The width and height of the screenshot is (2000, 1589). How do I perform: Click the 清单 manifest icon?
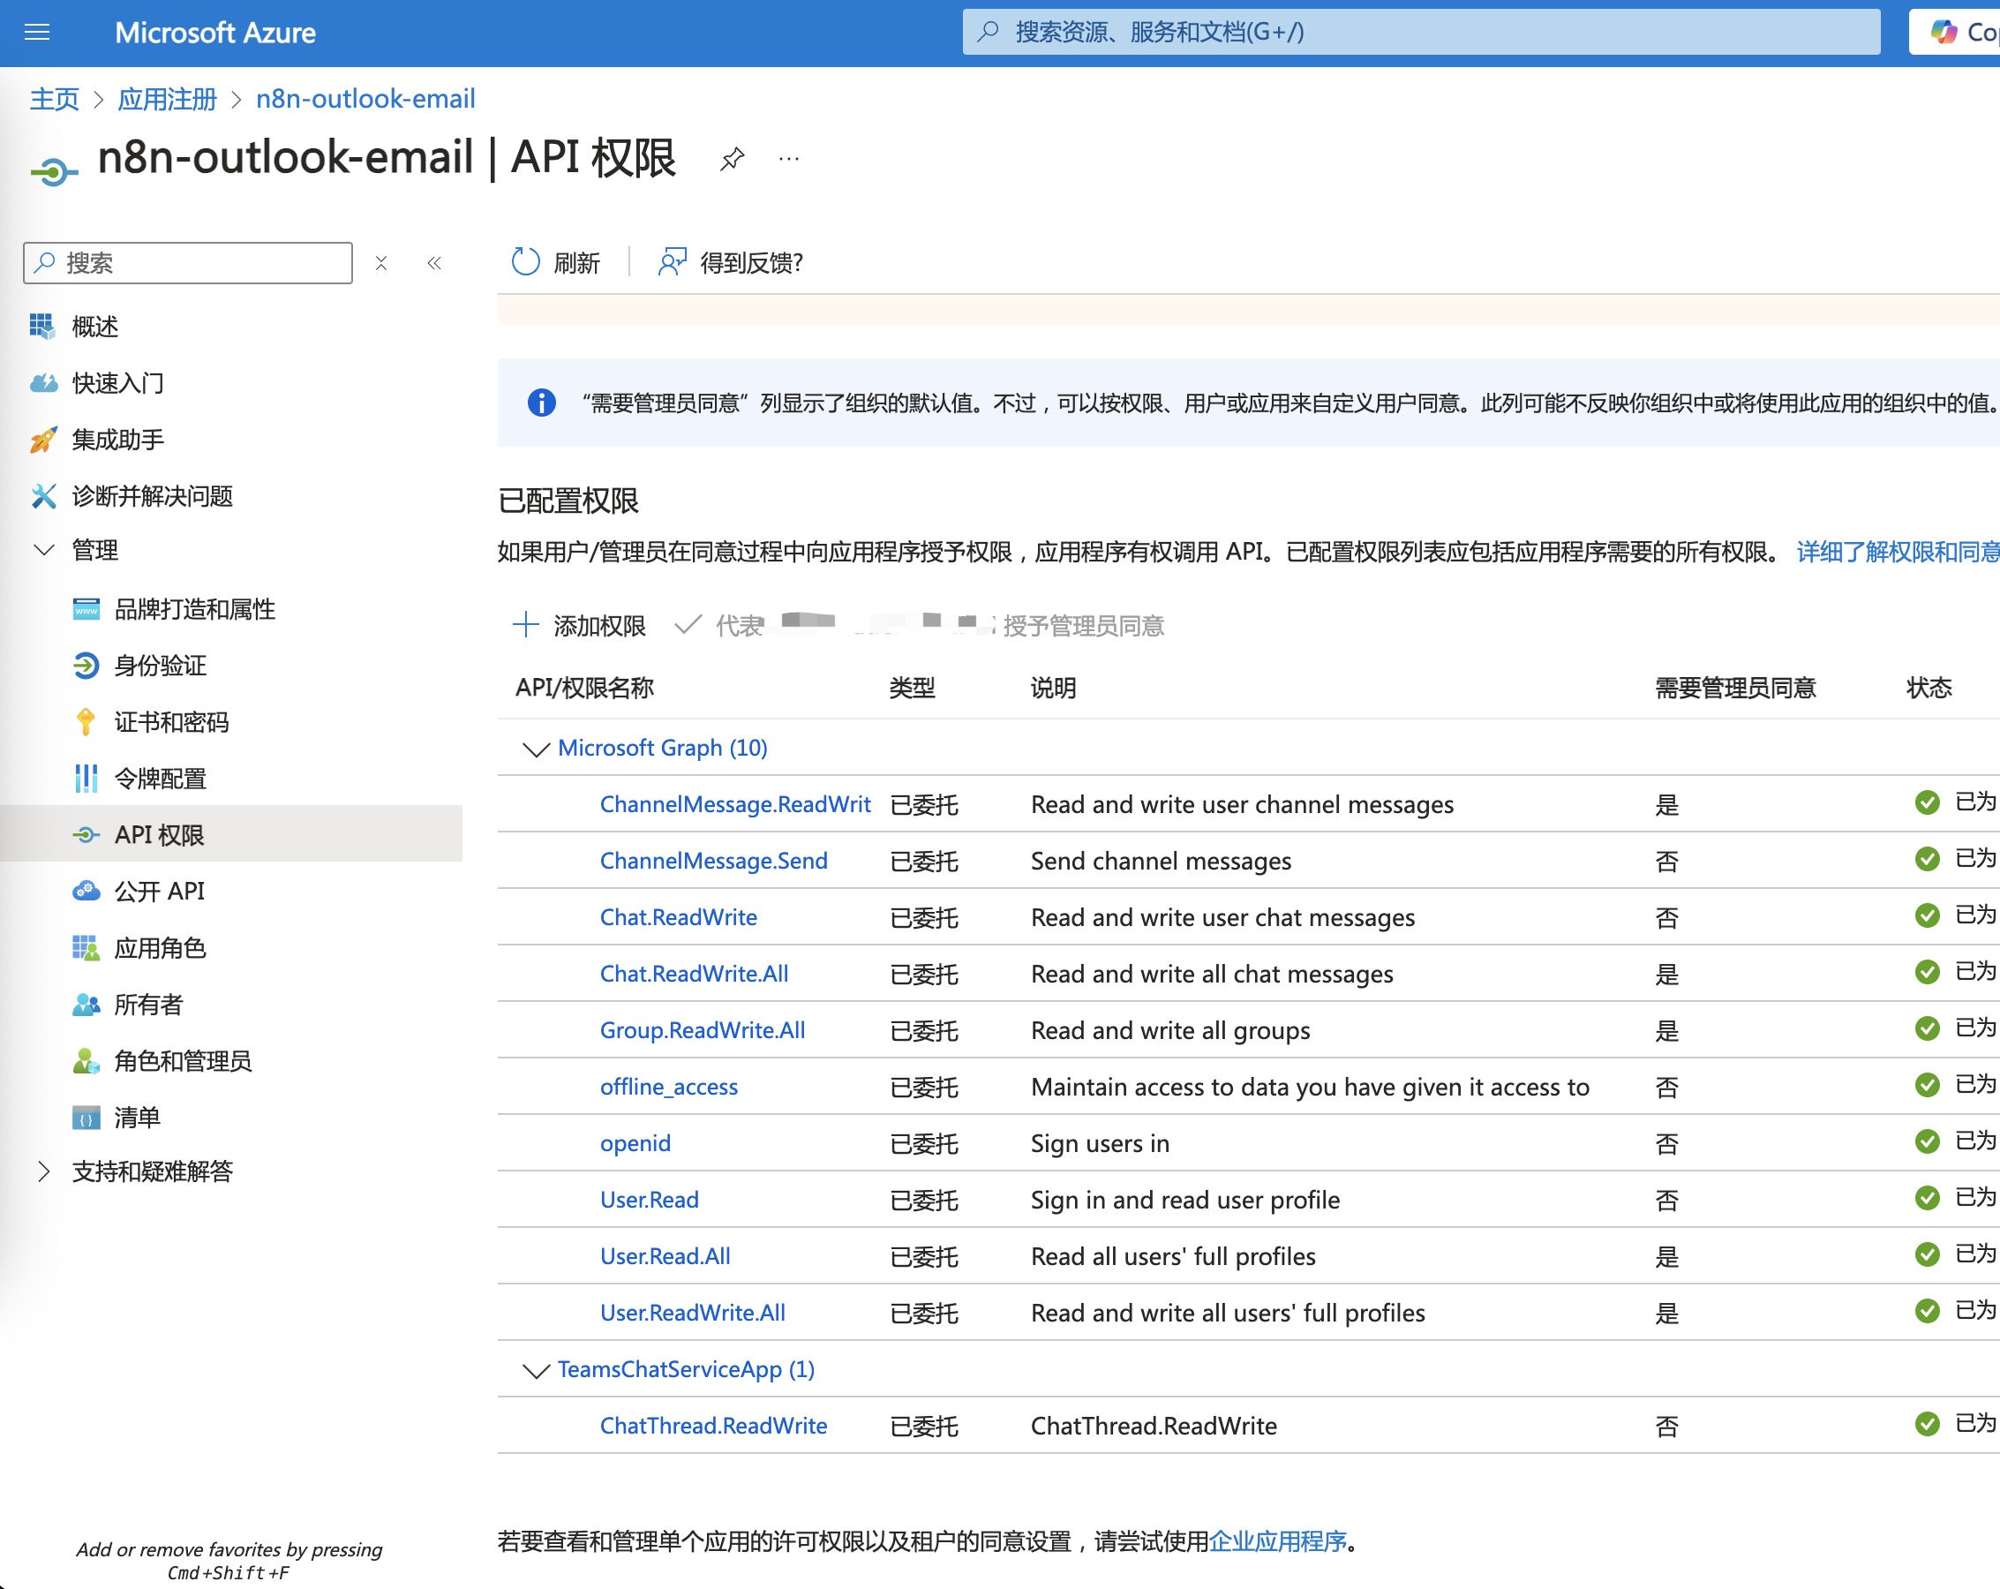click(86, 1118)
